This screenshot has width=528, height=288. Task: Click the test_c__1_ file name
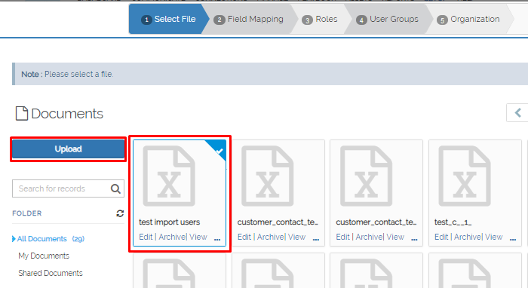coord(453,222)
